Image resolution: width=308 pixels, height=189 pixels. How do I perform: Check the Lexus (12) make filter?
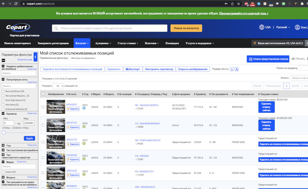click(x=3, y=172)
